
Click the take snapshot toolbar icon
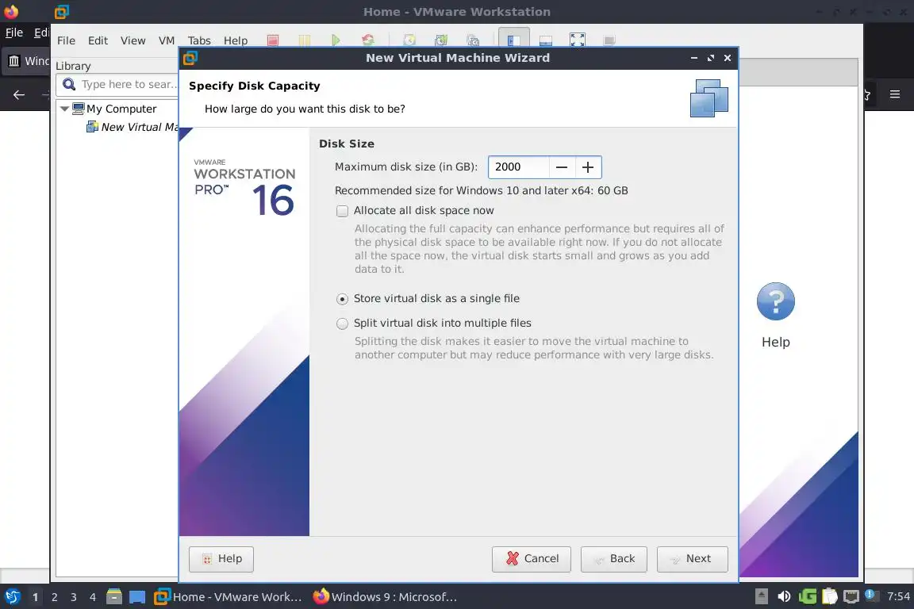tap(409, 40)
